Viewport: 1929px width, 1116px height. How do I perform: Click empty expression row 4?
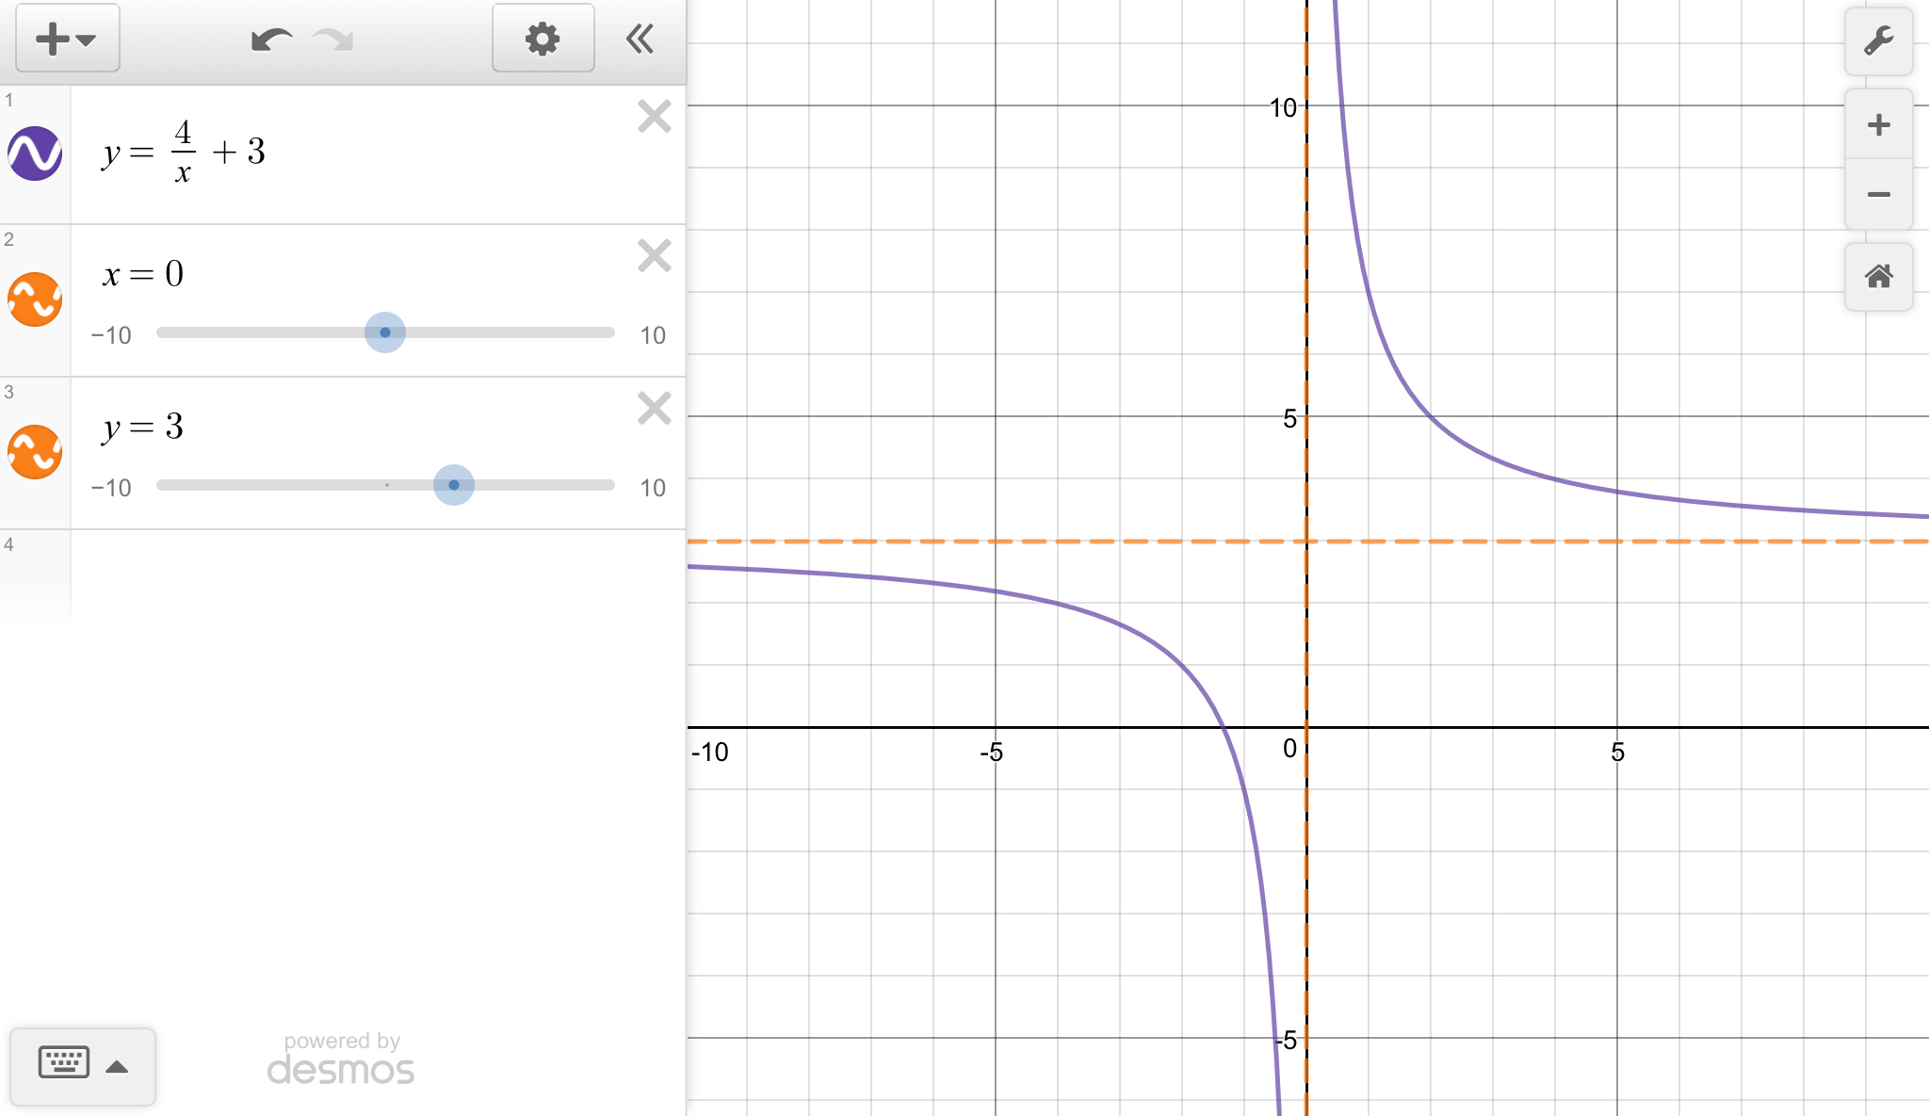pos(377,574)
